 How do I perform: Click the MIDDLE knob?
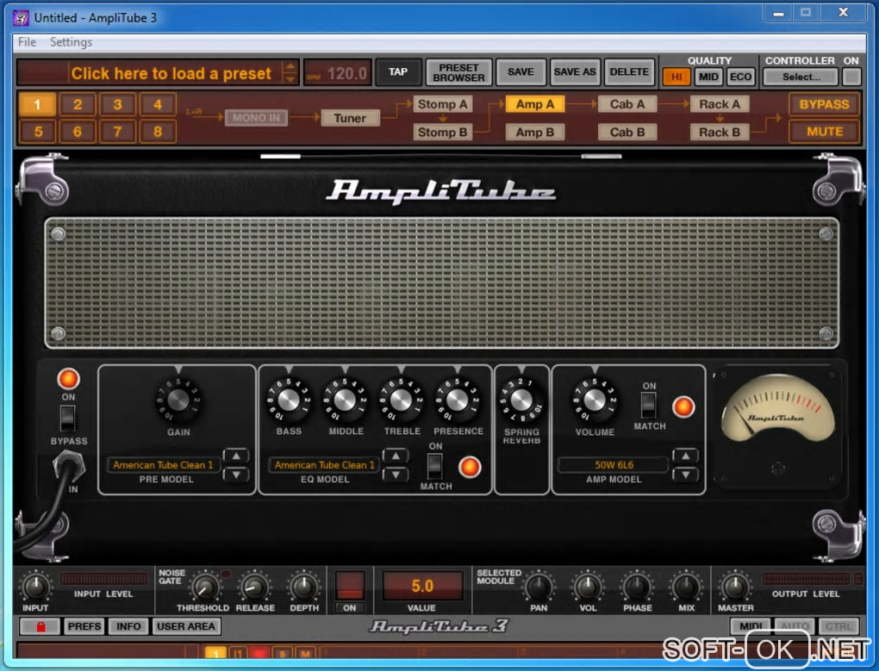344,400
